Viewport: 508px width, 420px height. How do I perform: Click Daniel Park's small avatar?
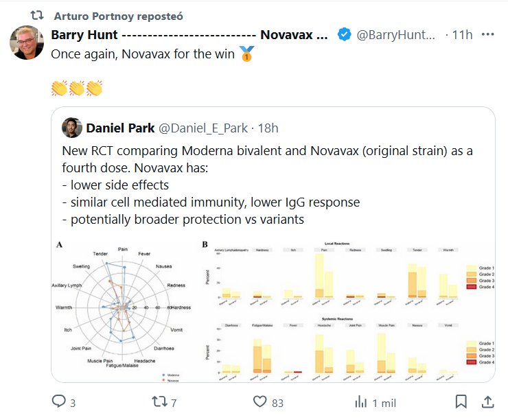pyautogui.click(x=72, y=128)
